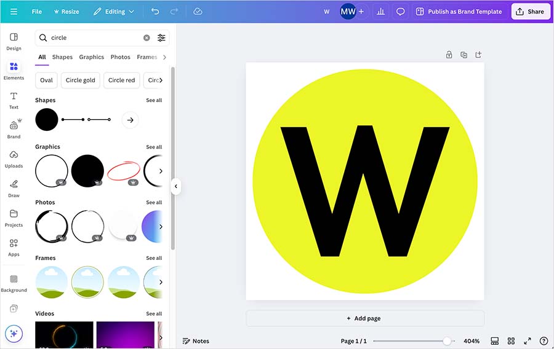Viewport: 554px width, 349px height.
Task: Open the Resize option
Action: (66, 12)
